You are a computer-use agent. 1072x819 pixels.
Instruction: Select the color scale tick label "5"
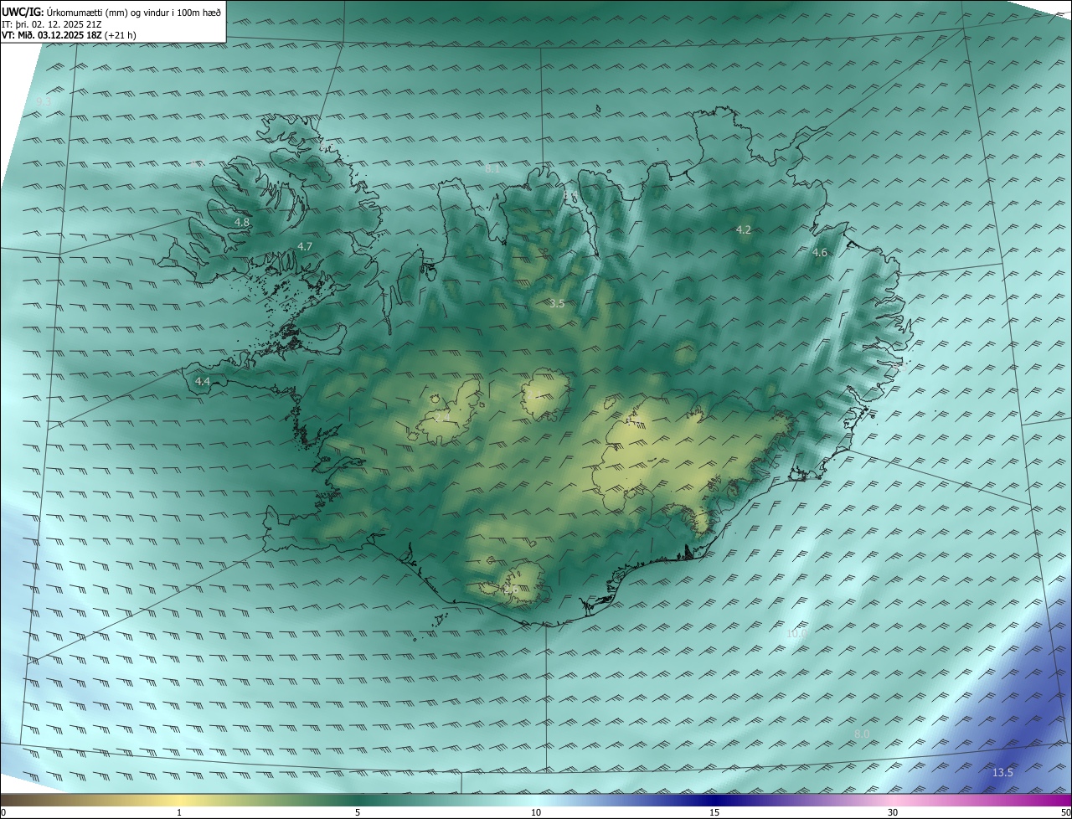[358, 812]
